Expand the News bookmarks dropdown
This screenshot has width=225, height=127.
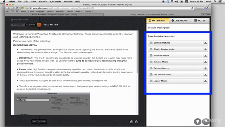click(x=79, y=11)
